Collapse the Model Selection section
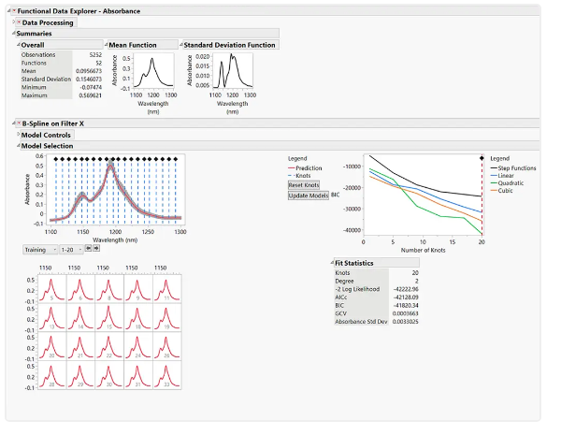561x435 pixels. (17, 146)
